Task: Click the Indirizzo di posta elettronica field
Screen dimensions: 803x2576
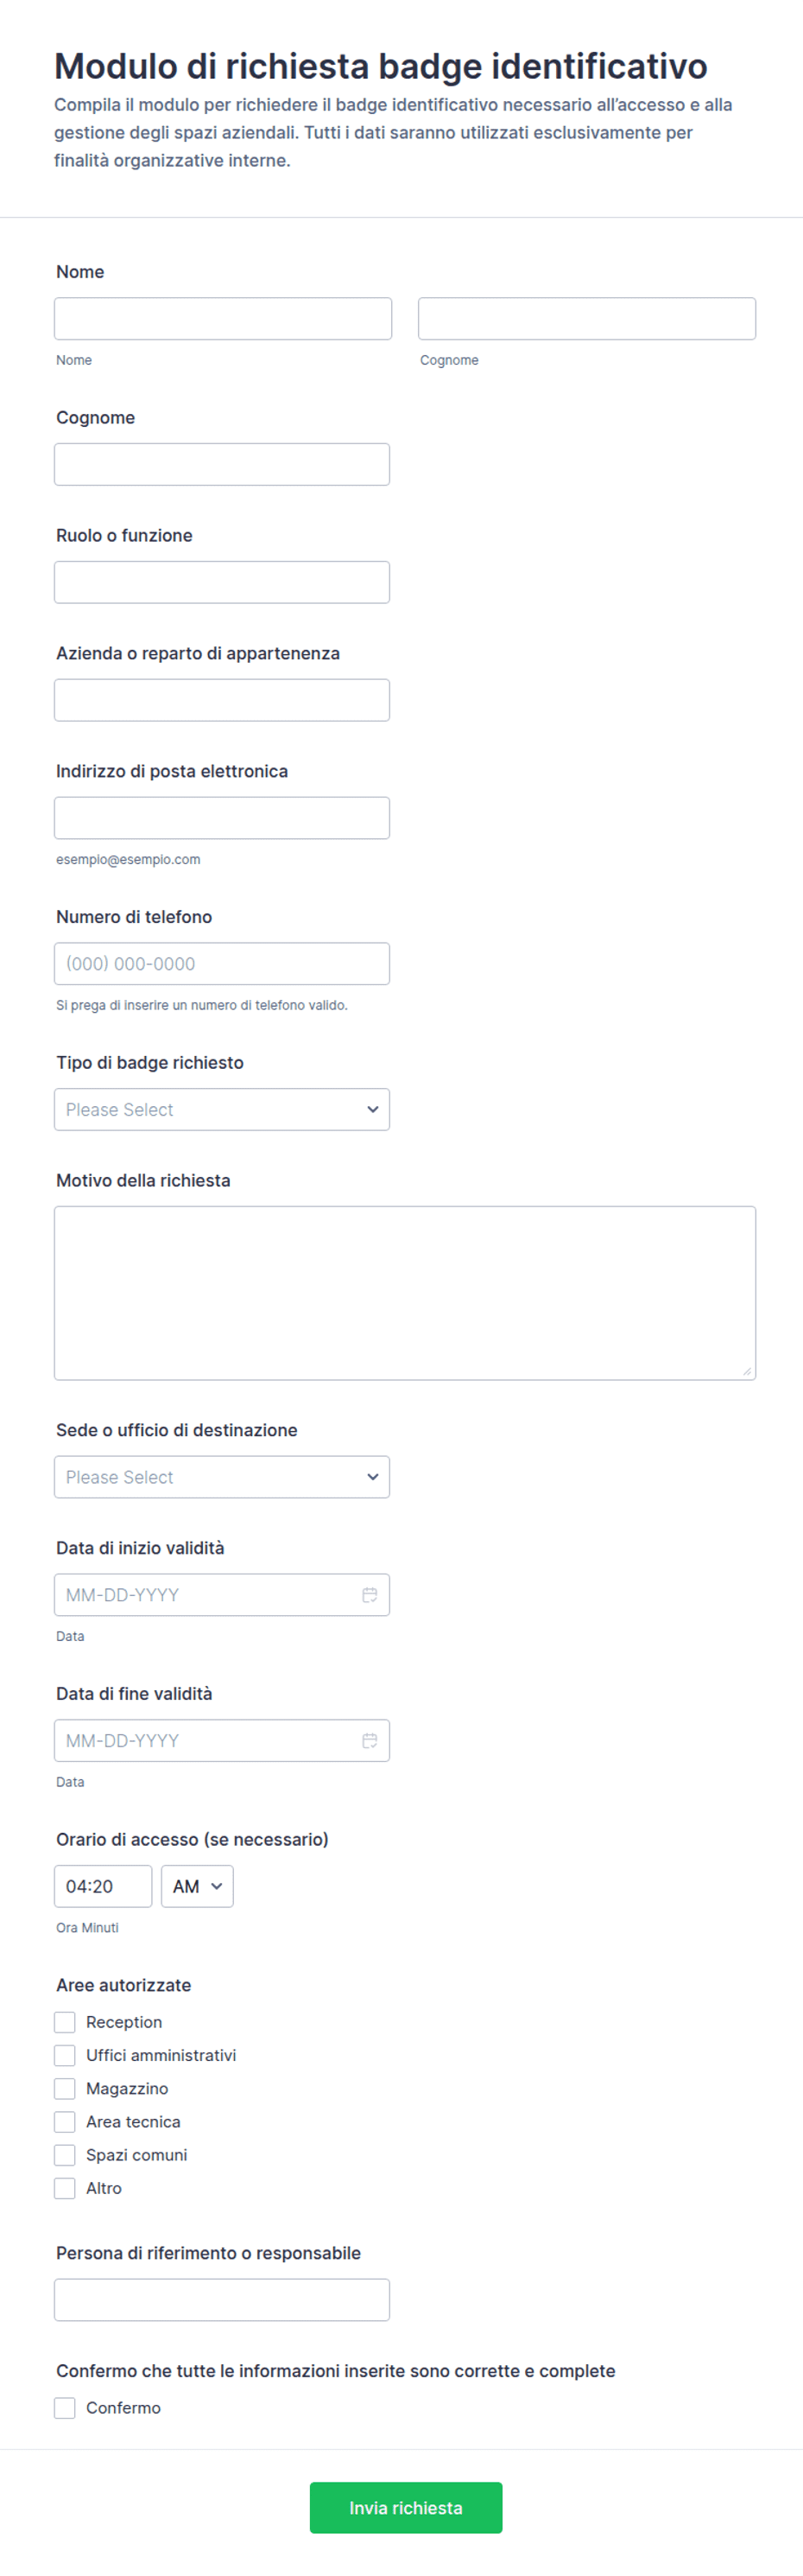Action: click(x=222, y=818)
